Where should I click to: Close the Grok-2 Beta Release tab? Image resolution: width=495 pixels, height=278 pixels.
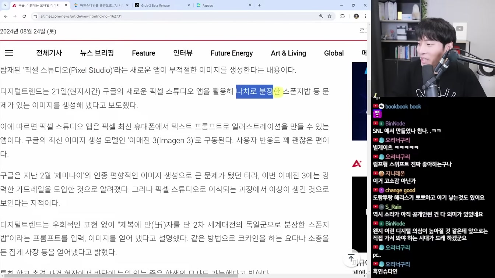click(x=189, y=6)
